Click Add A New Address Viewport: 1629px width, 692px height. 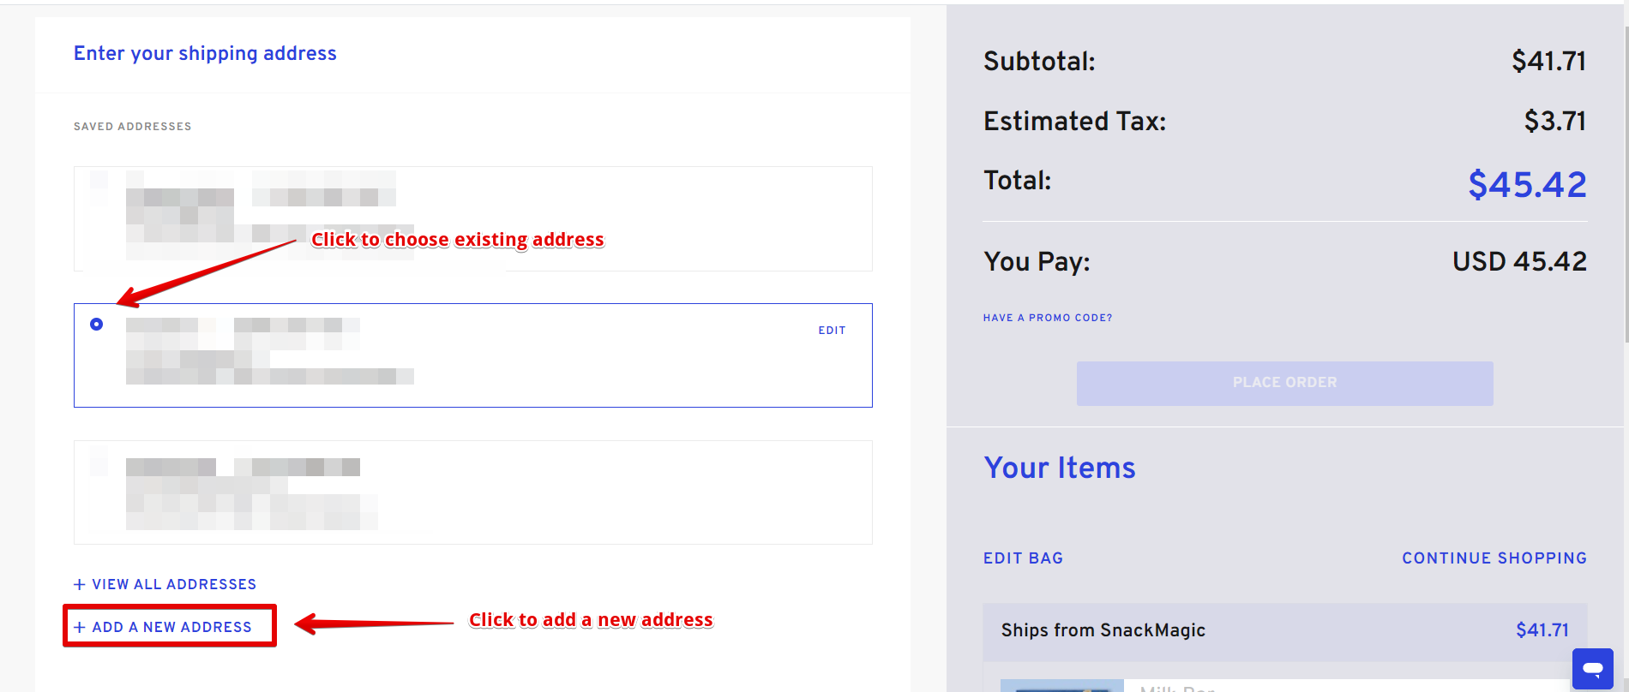pyautogui.click(x=170, y=627)
